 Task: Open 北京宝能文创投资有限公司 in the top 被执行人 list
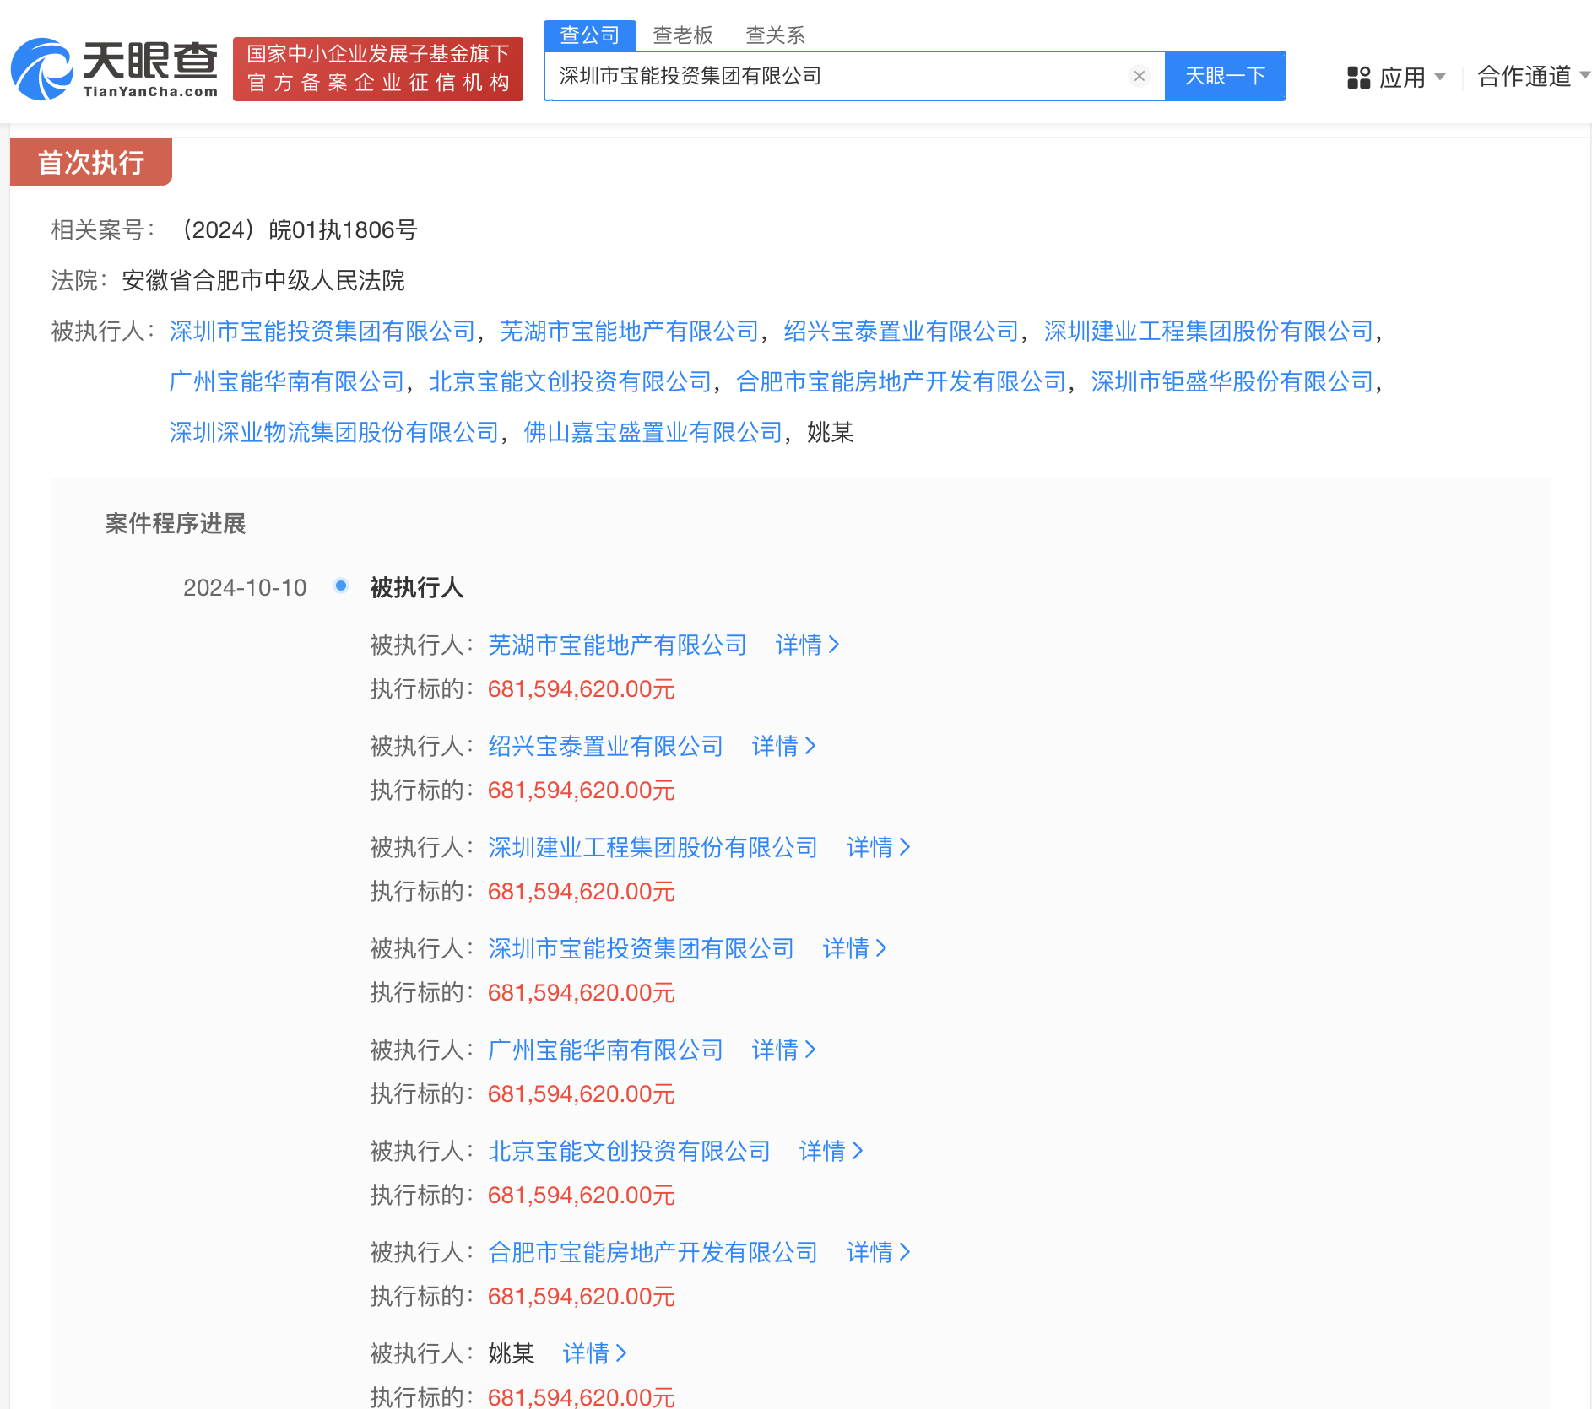click(x=571, y=382)
